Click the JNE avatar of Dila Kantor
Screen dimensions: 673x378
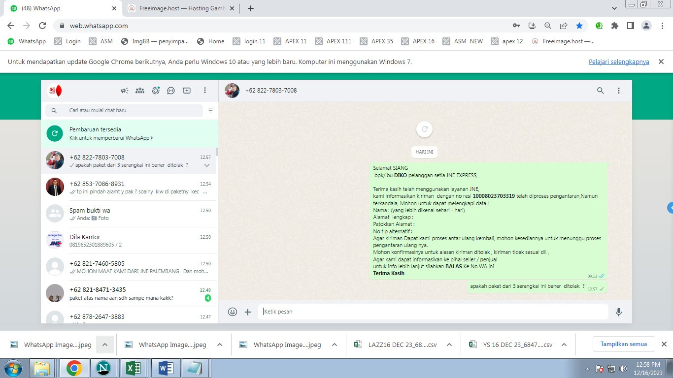point(55,240)
